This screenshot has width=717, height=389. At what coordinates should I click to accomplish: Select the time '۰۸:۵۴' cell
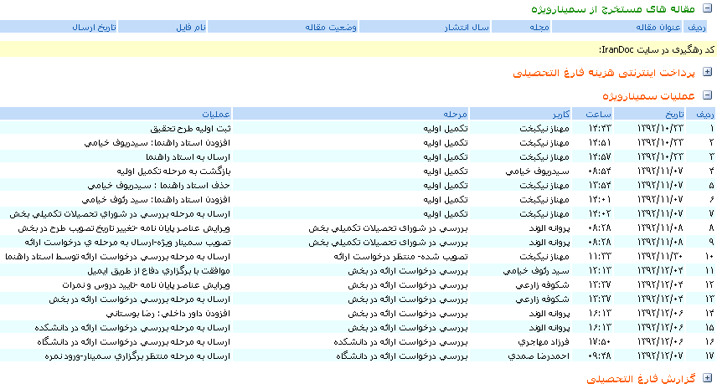(600, 171)
